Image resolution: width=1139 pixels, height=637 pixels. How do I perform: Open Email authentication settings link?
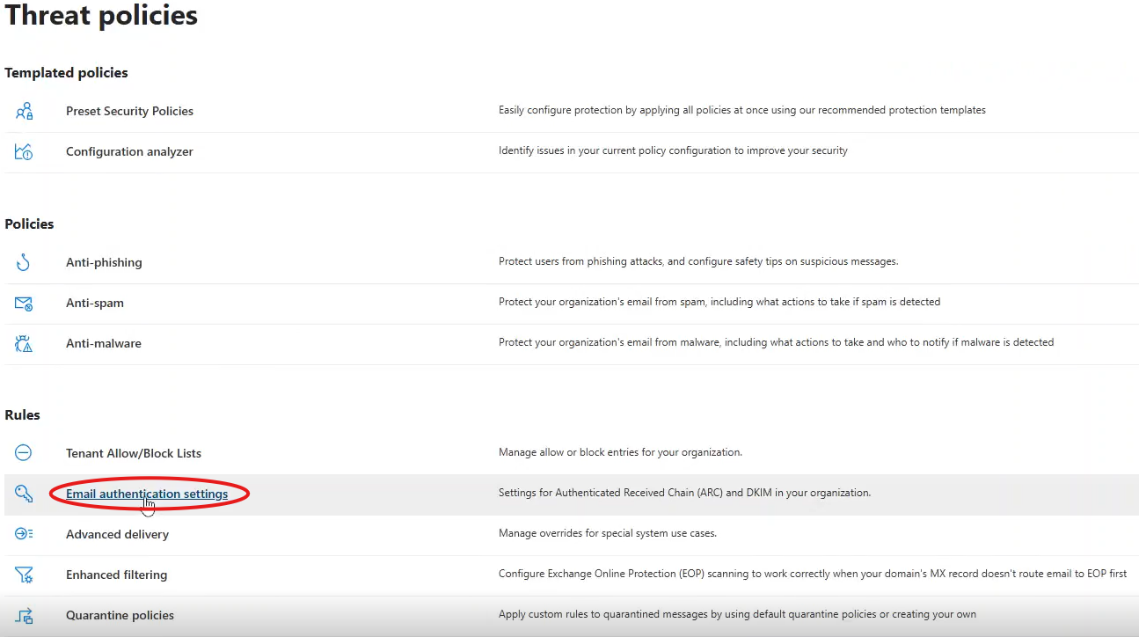click(x=146, y=494)
